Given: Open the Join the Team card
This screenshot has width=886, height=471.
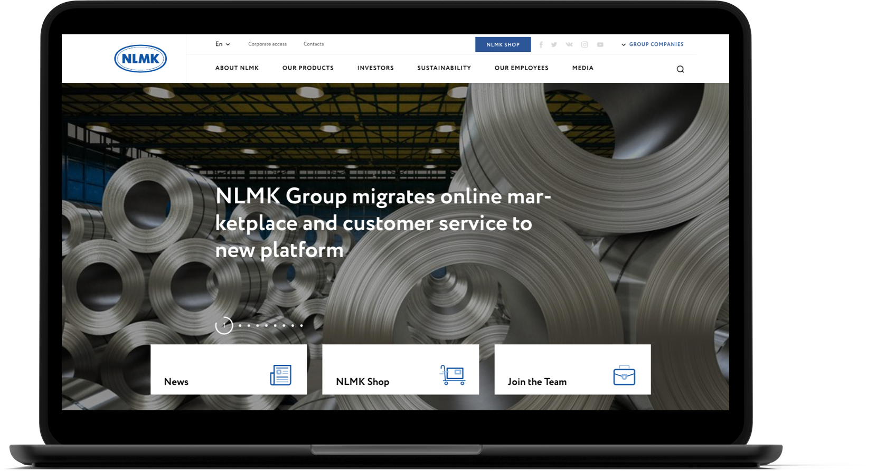Looking at the screenshot, I should (573, 370).
